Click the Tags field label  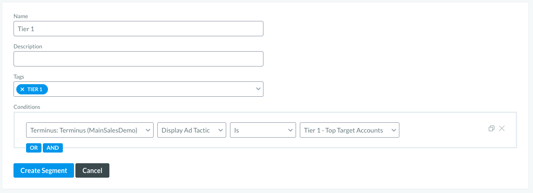coord(19,77)
